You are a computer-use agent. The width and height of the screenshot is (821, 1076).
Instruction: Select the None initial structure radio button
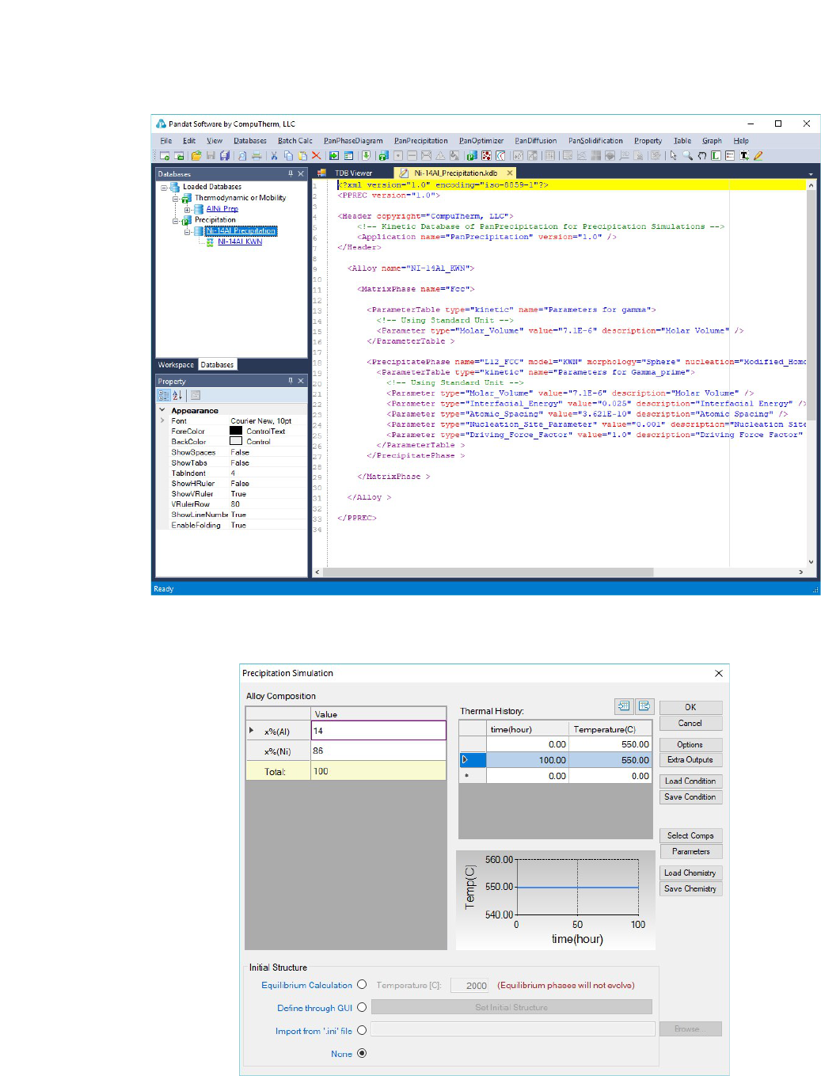pyautogui.click(x=362, y=1053)
